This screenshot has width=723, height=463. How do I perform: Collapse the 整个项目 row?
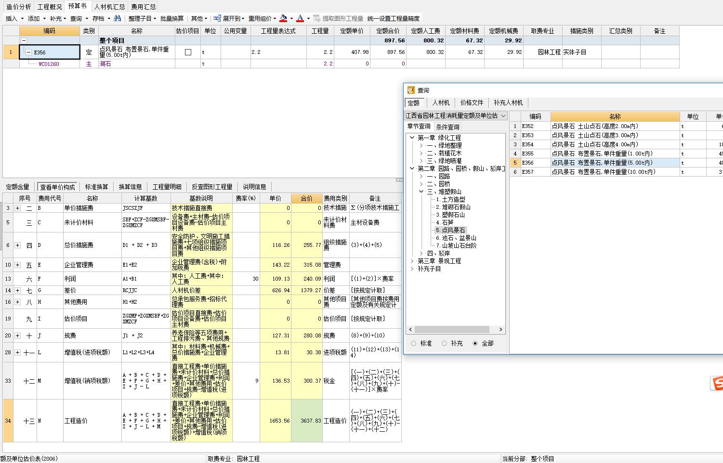point(24,41)
